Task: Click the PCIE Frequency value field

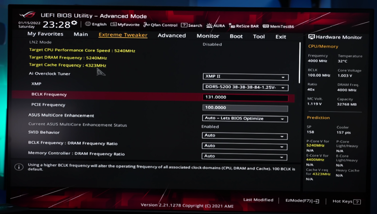Action: point(245,108)
